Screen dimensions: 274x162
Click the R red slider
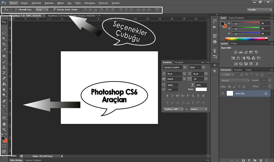[245, 22]
